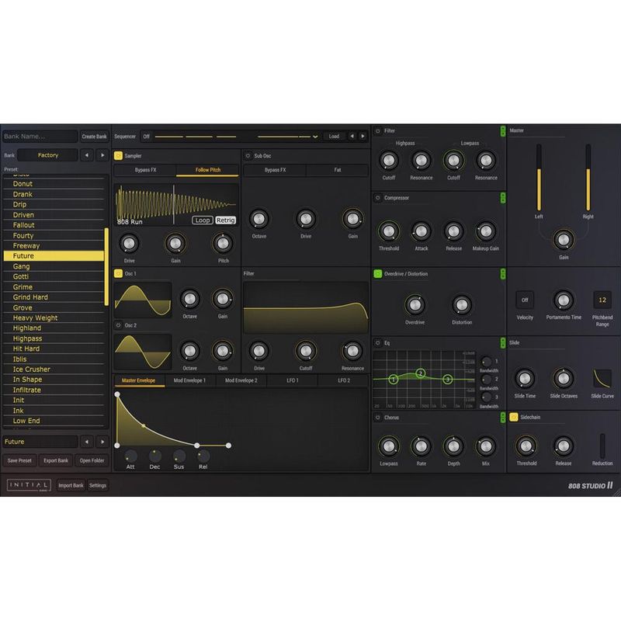Open the LFO 1 tab
This screenshot has width=621, height=621.
click(x=293, y=380)
